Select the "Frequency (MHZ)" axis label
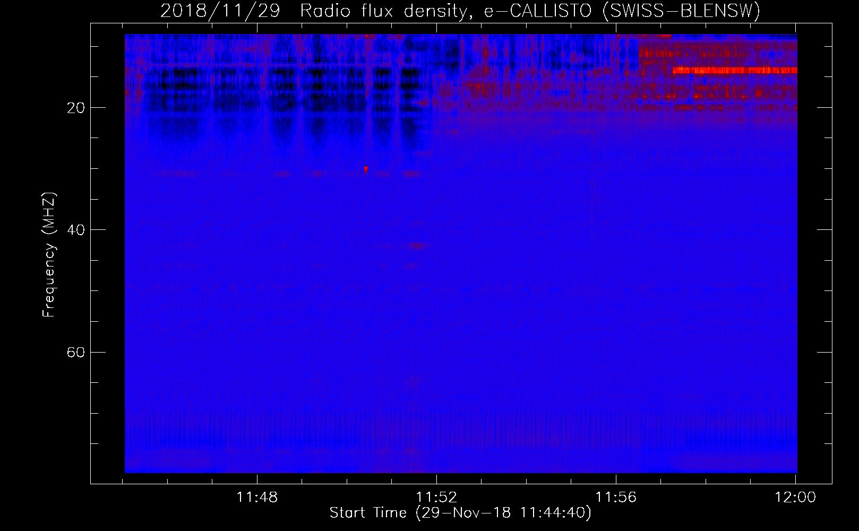 coord(48,255)
